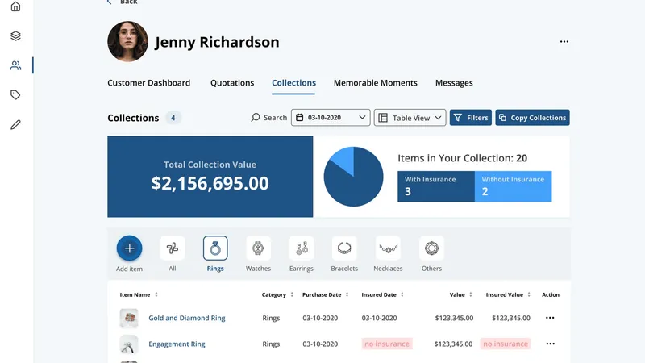Switch to Memorable Moments tab
The height and width of the screenshot is (363, 645).
[376, 83]
